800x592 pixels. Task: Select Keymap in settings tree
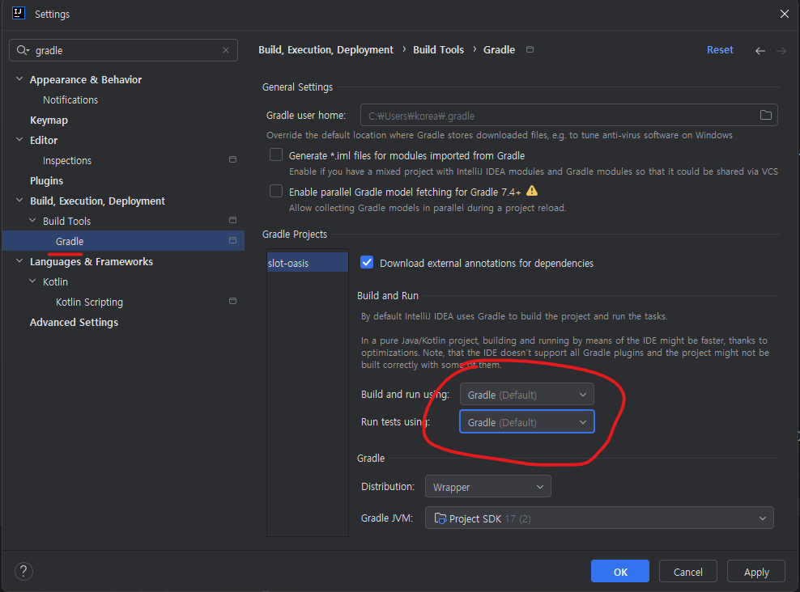tap(49, 121)
